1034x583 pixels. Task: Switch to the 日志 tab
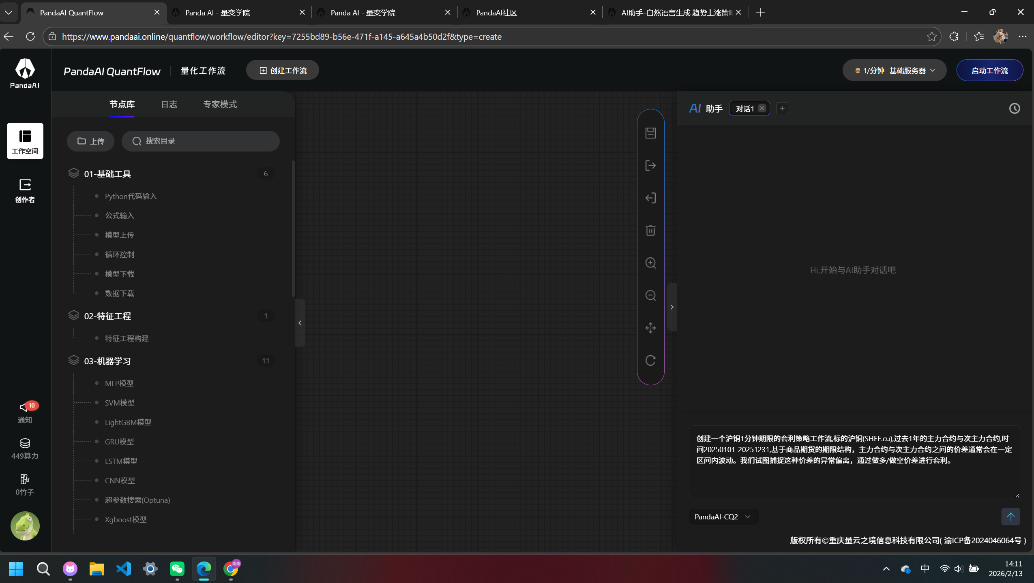[x=169, y=105]
